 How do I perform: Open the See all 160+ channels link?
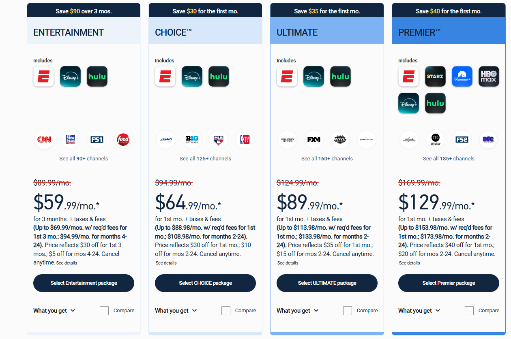click(x=327, y=159)
